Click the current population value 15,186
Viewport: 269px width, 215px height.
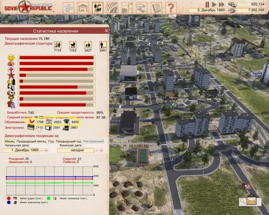click(x=44, y=39)
